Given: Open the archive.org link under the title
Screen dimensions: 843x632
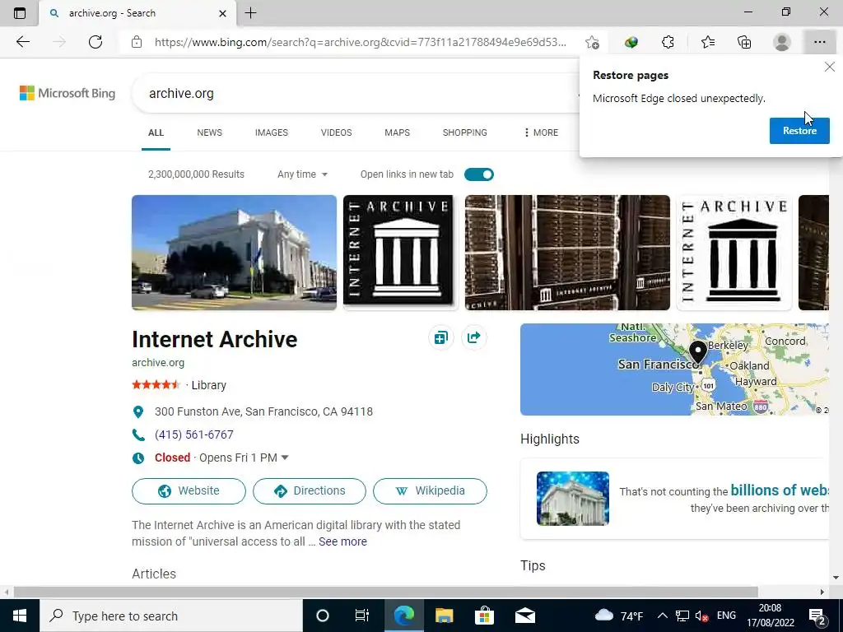Looking at the screenshot, I should point(158,363).
